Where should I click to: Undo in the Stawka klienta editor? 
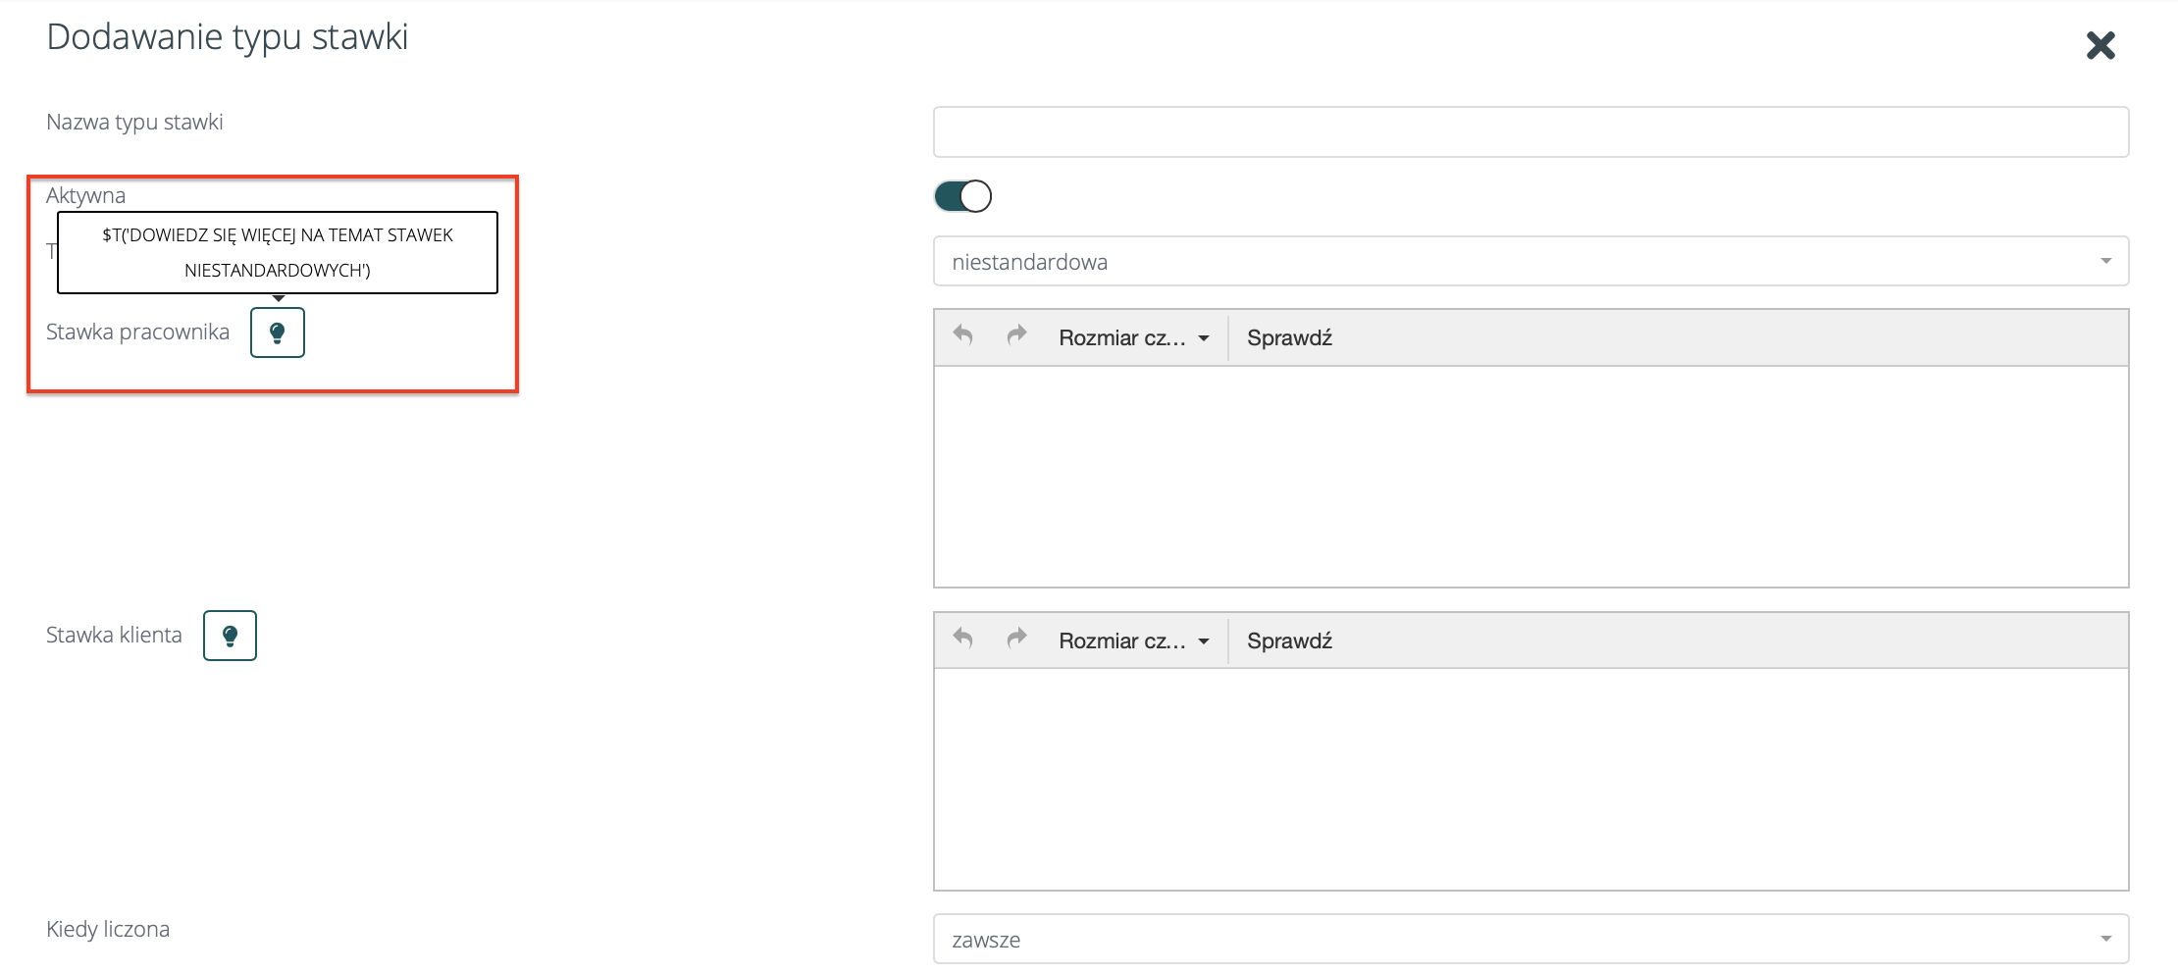pos(963,640)
